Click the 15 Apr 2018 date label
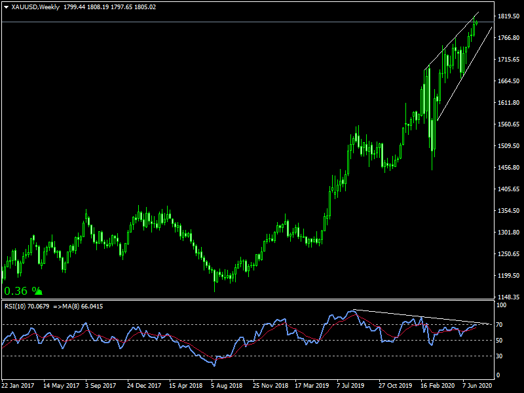 186,386
